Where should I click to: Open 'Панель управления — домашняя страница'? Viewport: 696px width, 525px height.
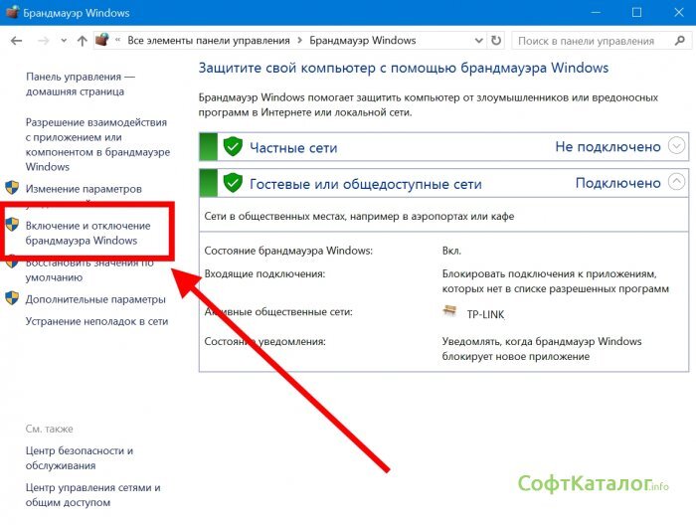click(81, 84)
